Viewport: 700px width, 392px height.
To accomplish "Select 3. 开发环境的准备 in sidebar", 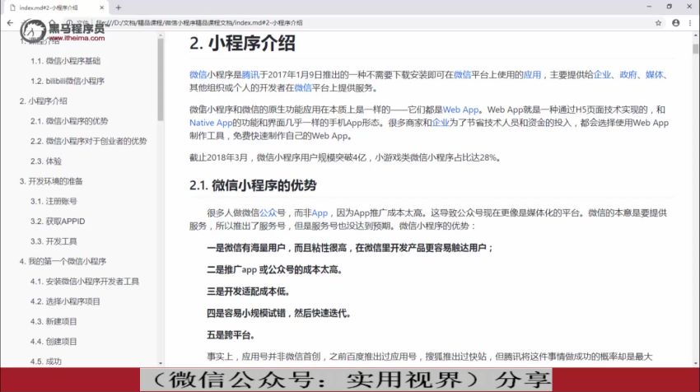I will coord(51,181).
